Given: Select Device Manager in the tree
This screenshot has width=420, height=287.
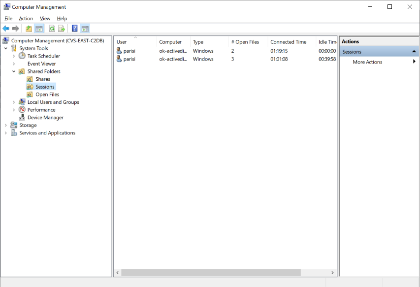Looking at the screenshot, I should point(45,118).
